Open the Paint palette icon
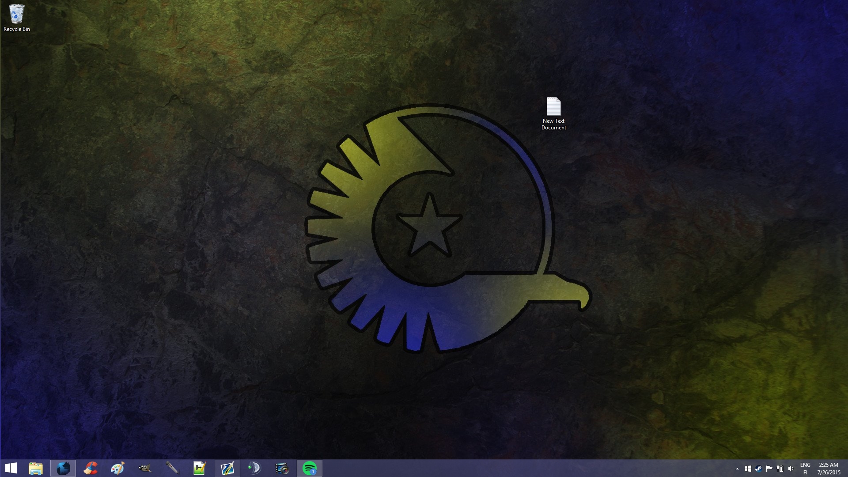Image resolution: width=848 pixels, height=477 pixels. tap(117, 468)
